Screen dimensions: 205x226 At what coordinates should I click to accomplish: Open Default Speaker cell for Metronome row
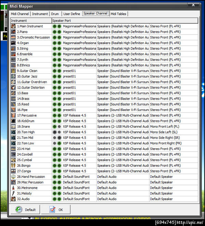[x=174, y=188]
